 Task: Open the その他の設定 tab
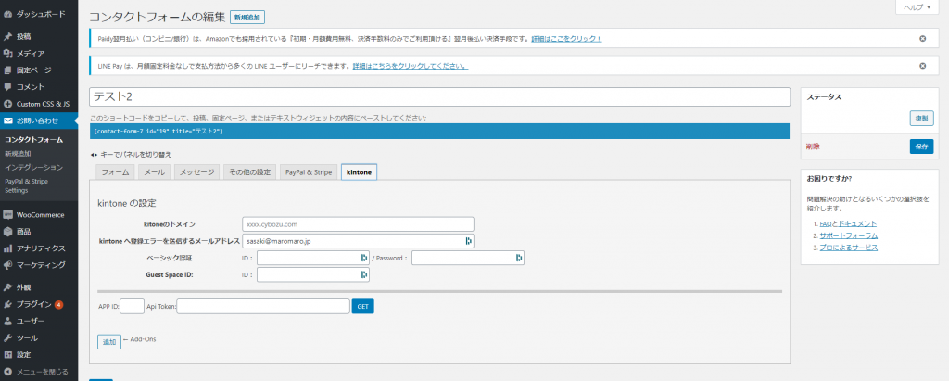[249, 172]
